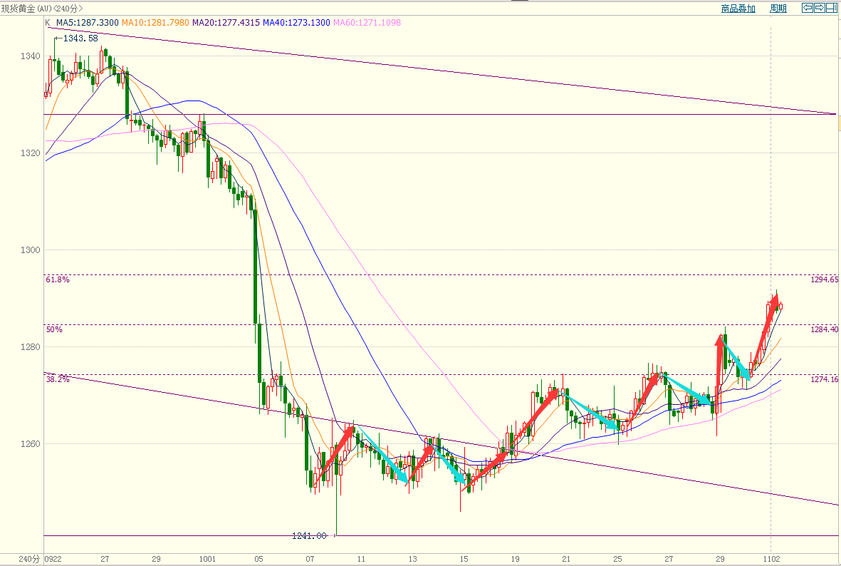This screenshot has width=841, height=566.
Task: Click the 1284.40 price level label
Action: 825,329
